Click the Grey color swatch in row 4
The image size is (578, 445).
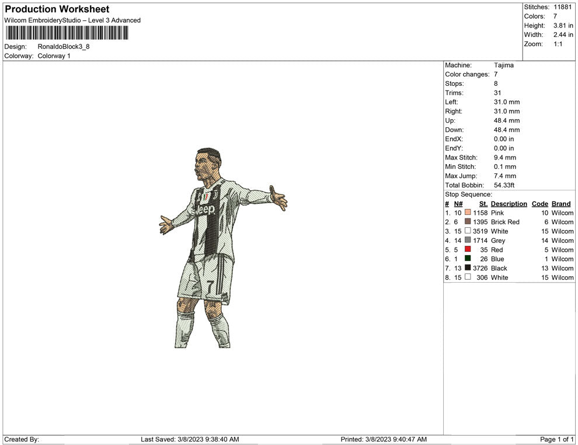[468, 240]
